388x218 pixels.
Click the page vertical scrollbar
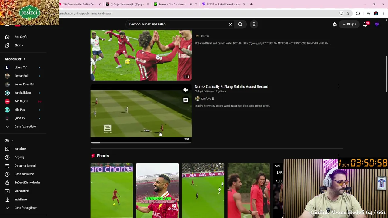pos(386,74)
